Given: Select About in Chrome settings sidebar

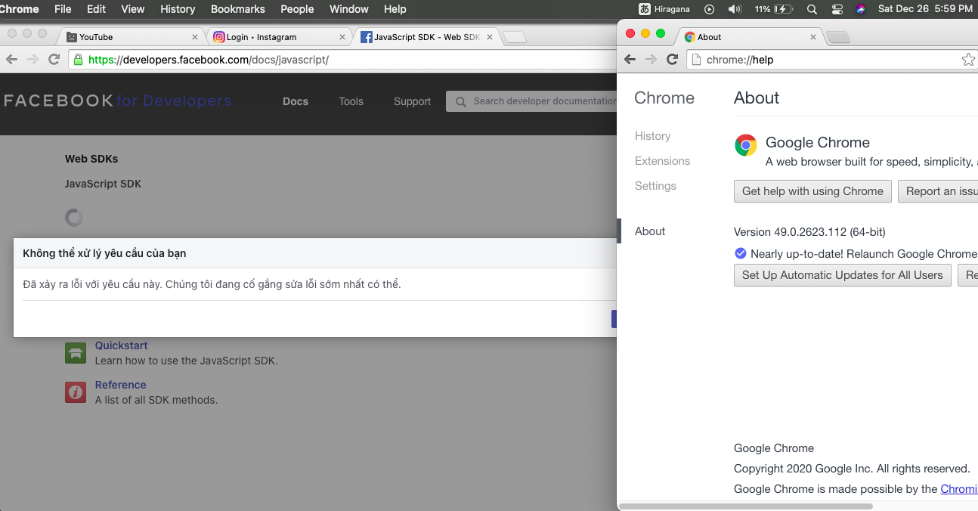Looking at the screenshot, I should tap(650, 231).
